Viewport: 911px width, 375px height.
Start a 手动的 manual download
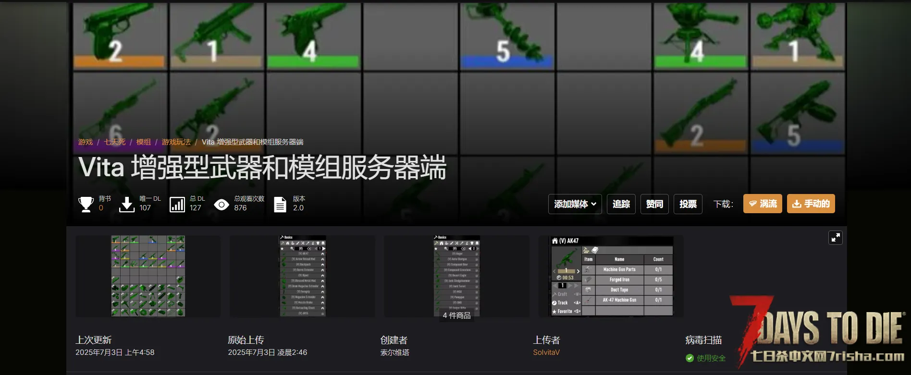(811, 204)
